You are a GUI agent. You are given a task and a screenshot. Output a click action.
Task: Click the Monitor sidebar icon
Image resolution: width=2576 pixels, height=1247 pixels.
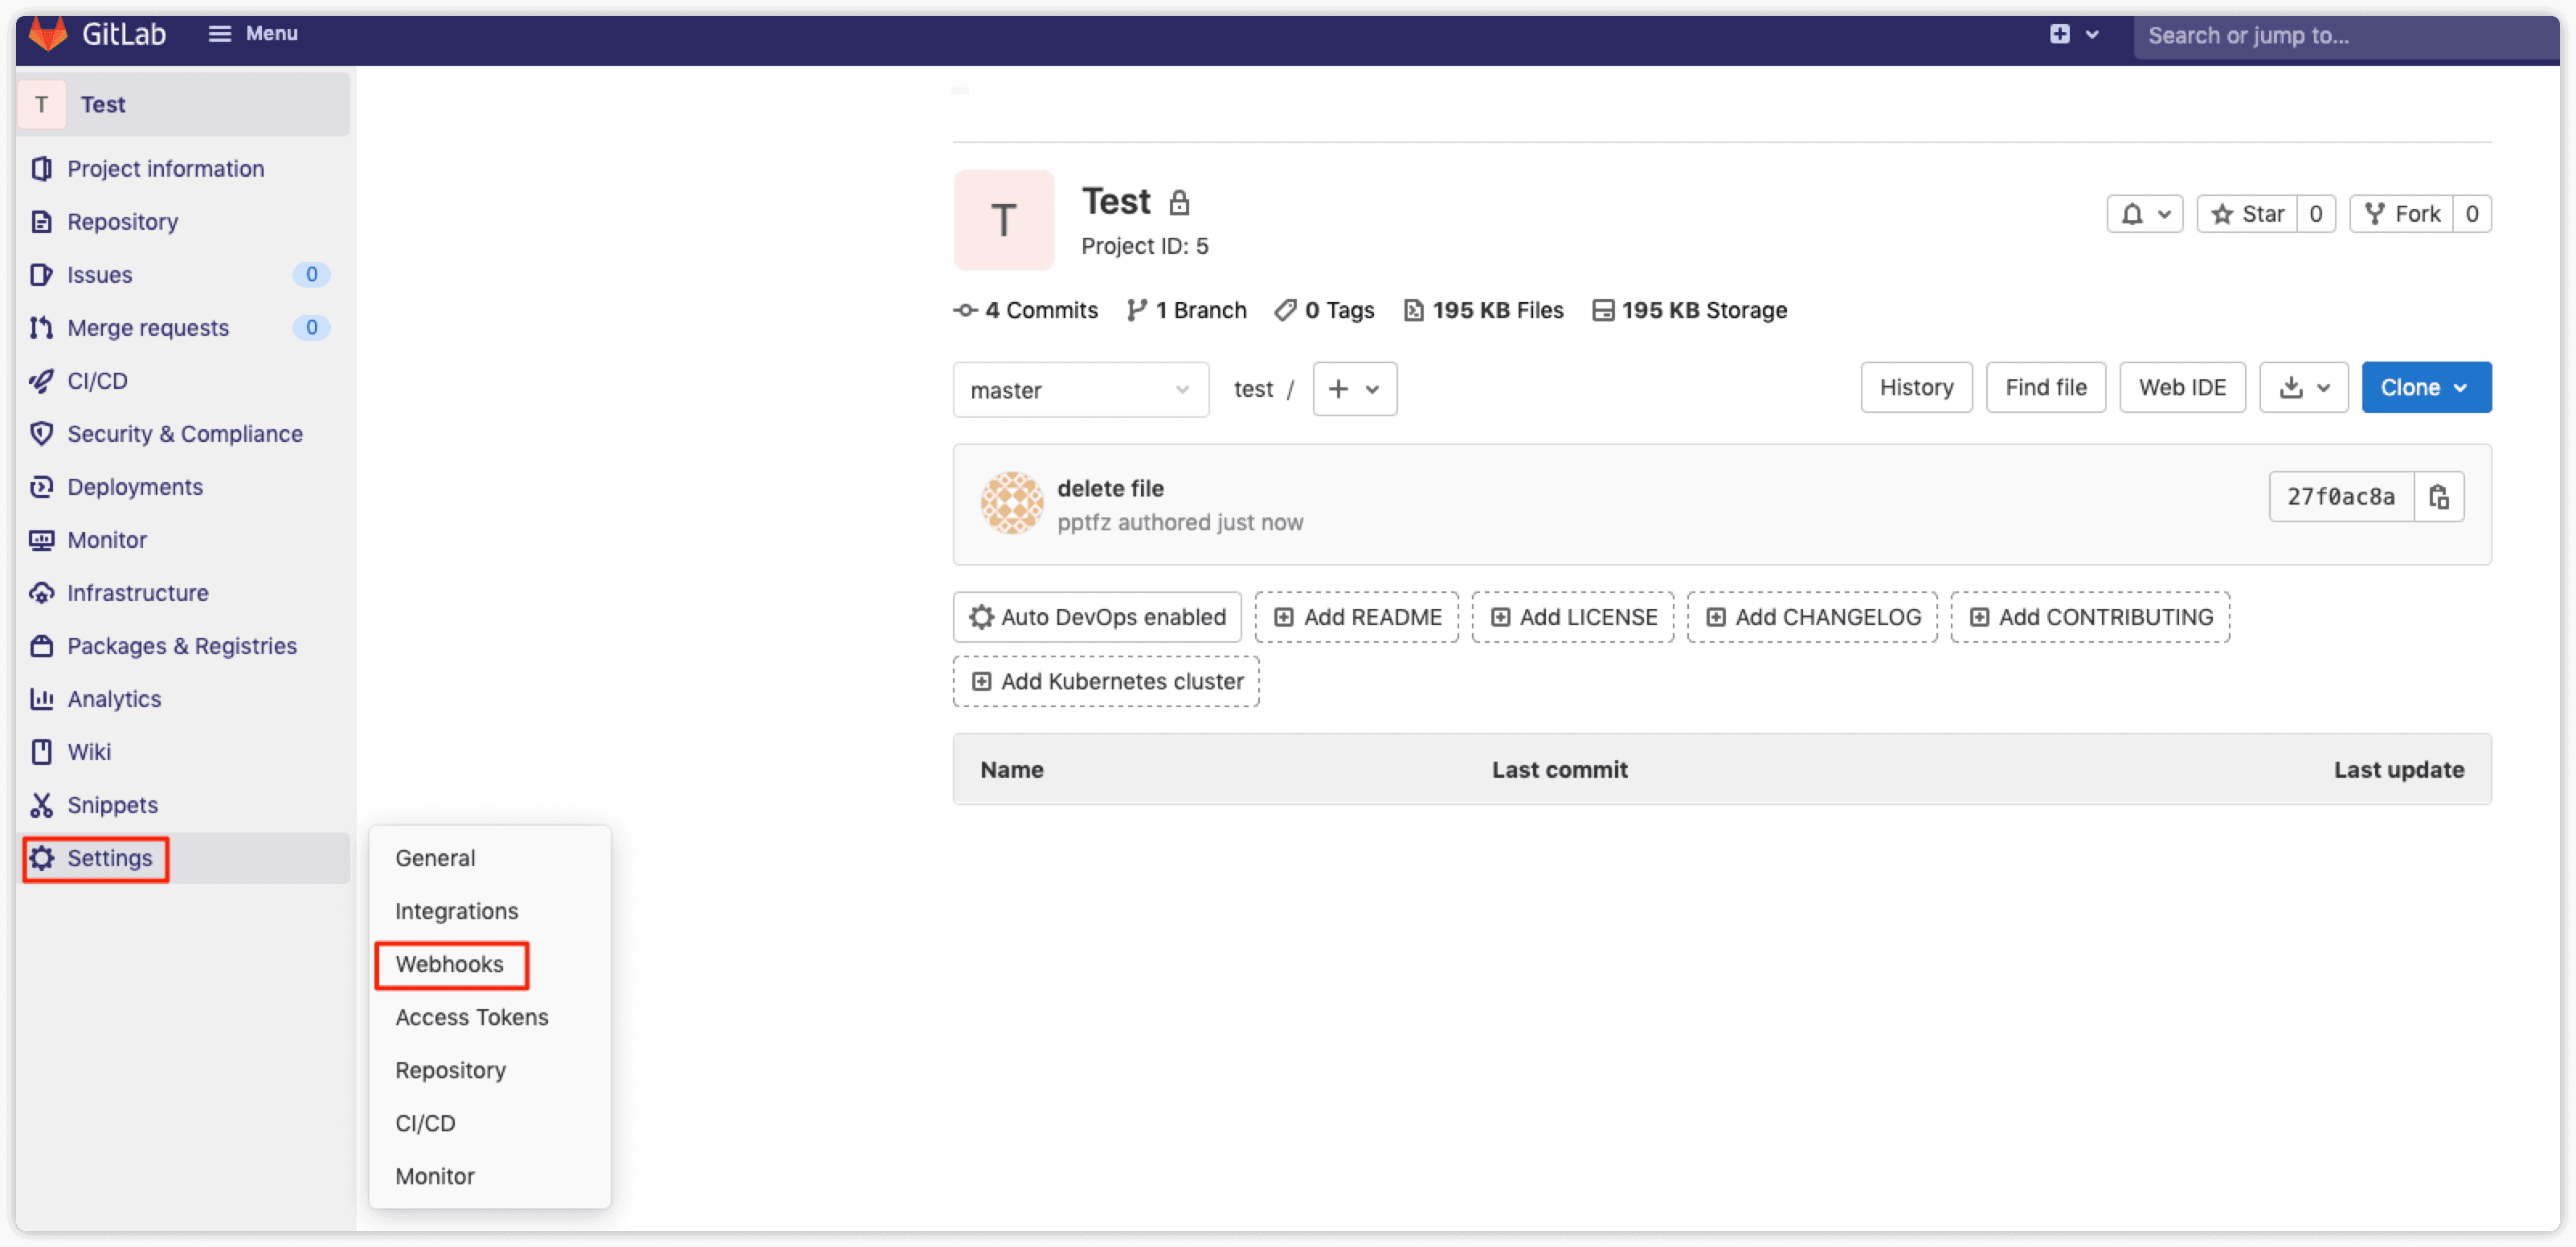point(41,539)
